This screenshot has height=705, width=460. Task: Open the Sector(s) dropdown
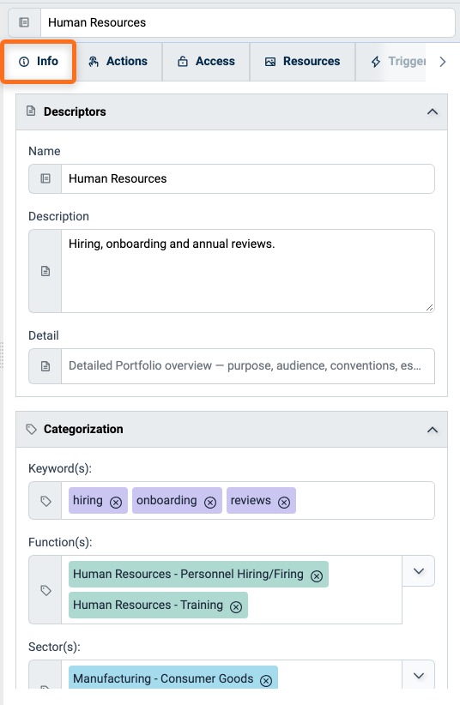419,675
